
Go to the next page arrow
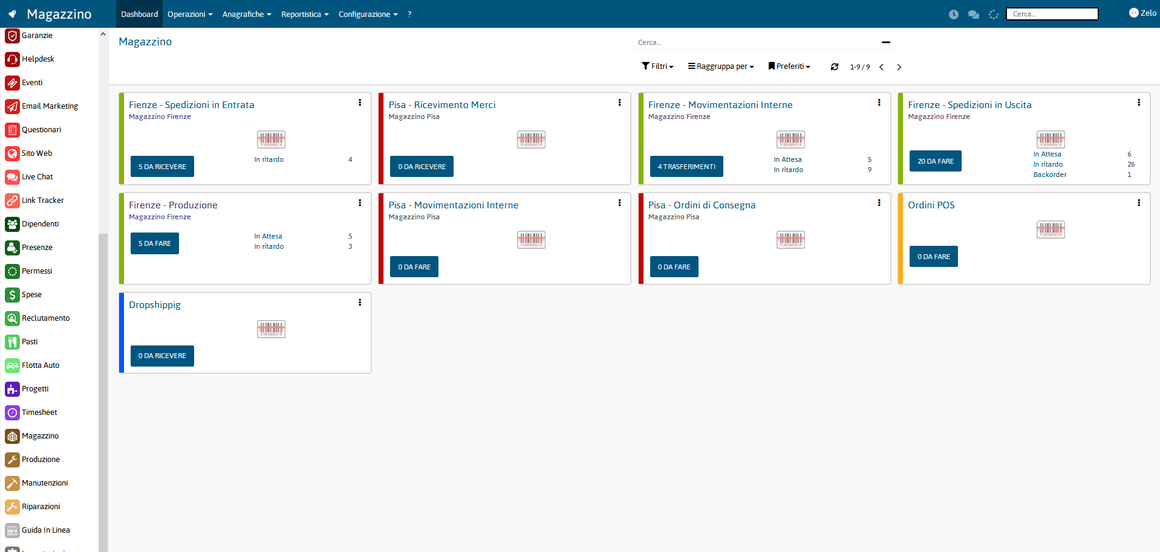click(899, 67)
